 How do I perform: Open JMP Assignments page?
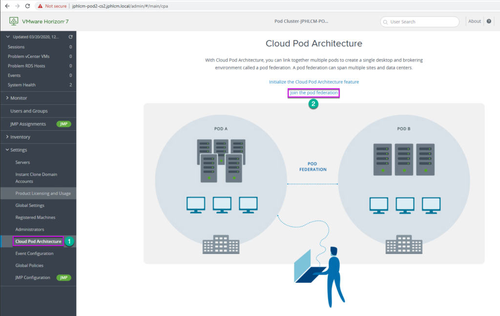[x=28, y=124]
